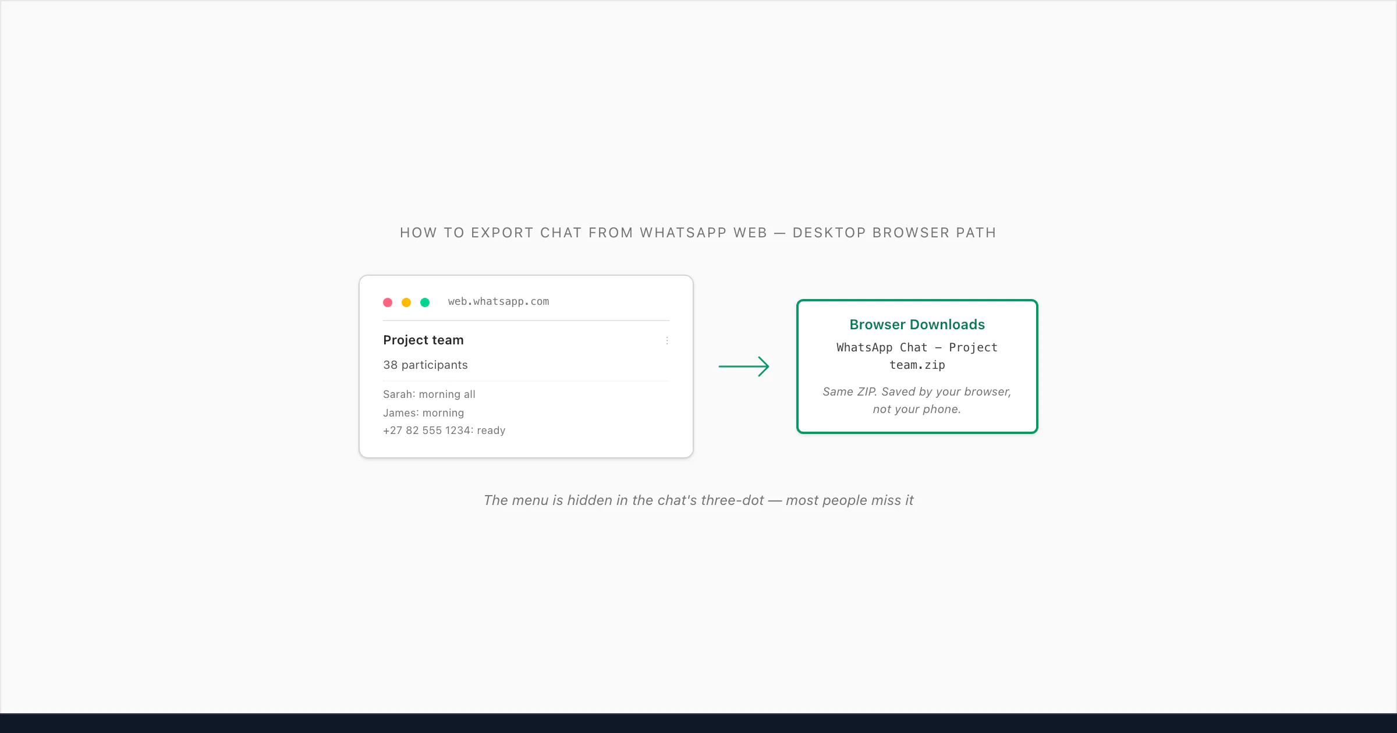Click Sarah's "morning all" message
1397x733 pixels.
[x=429, y=394]
